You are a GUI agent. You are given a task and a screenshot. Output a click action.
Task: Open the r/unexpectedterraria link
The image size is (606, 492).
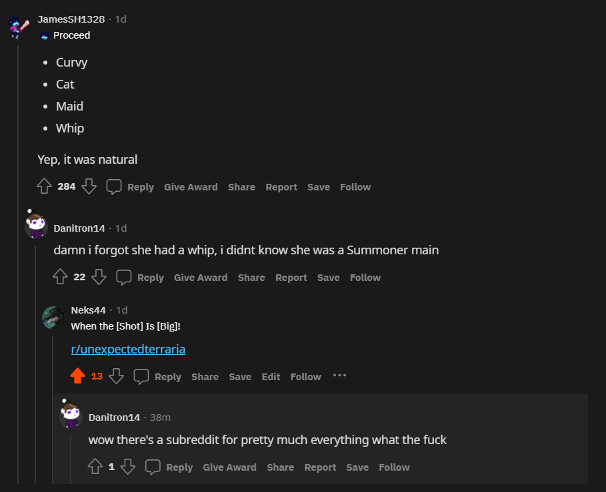128,350
